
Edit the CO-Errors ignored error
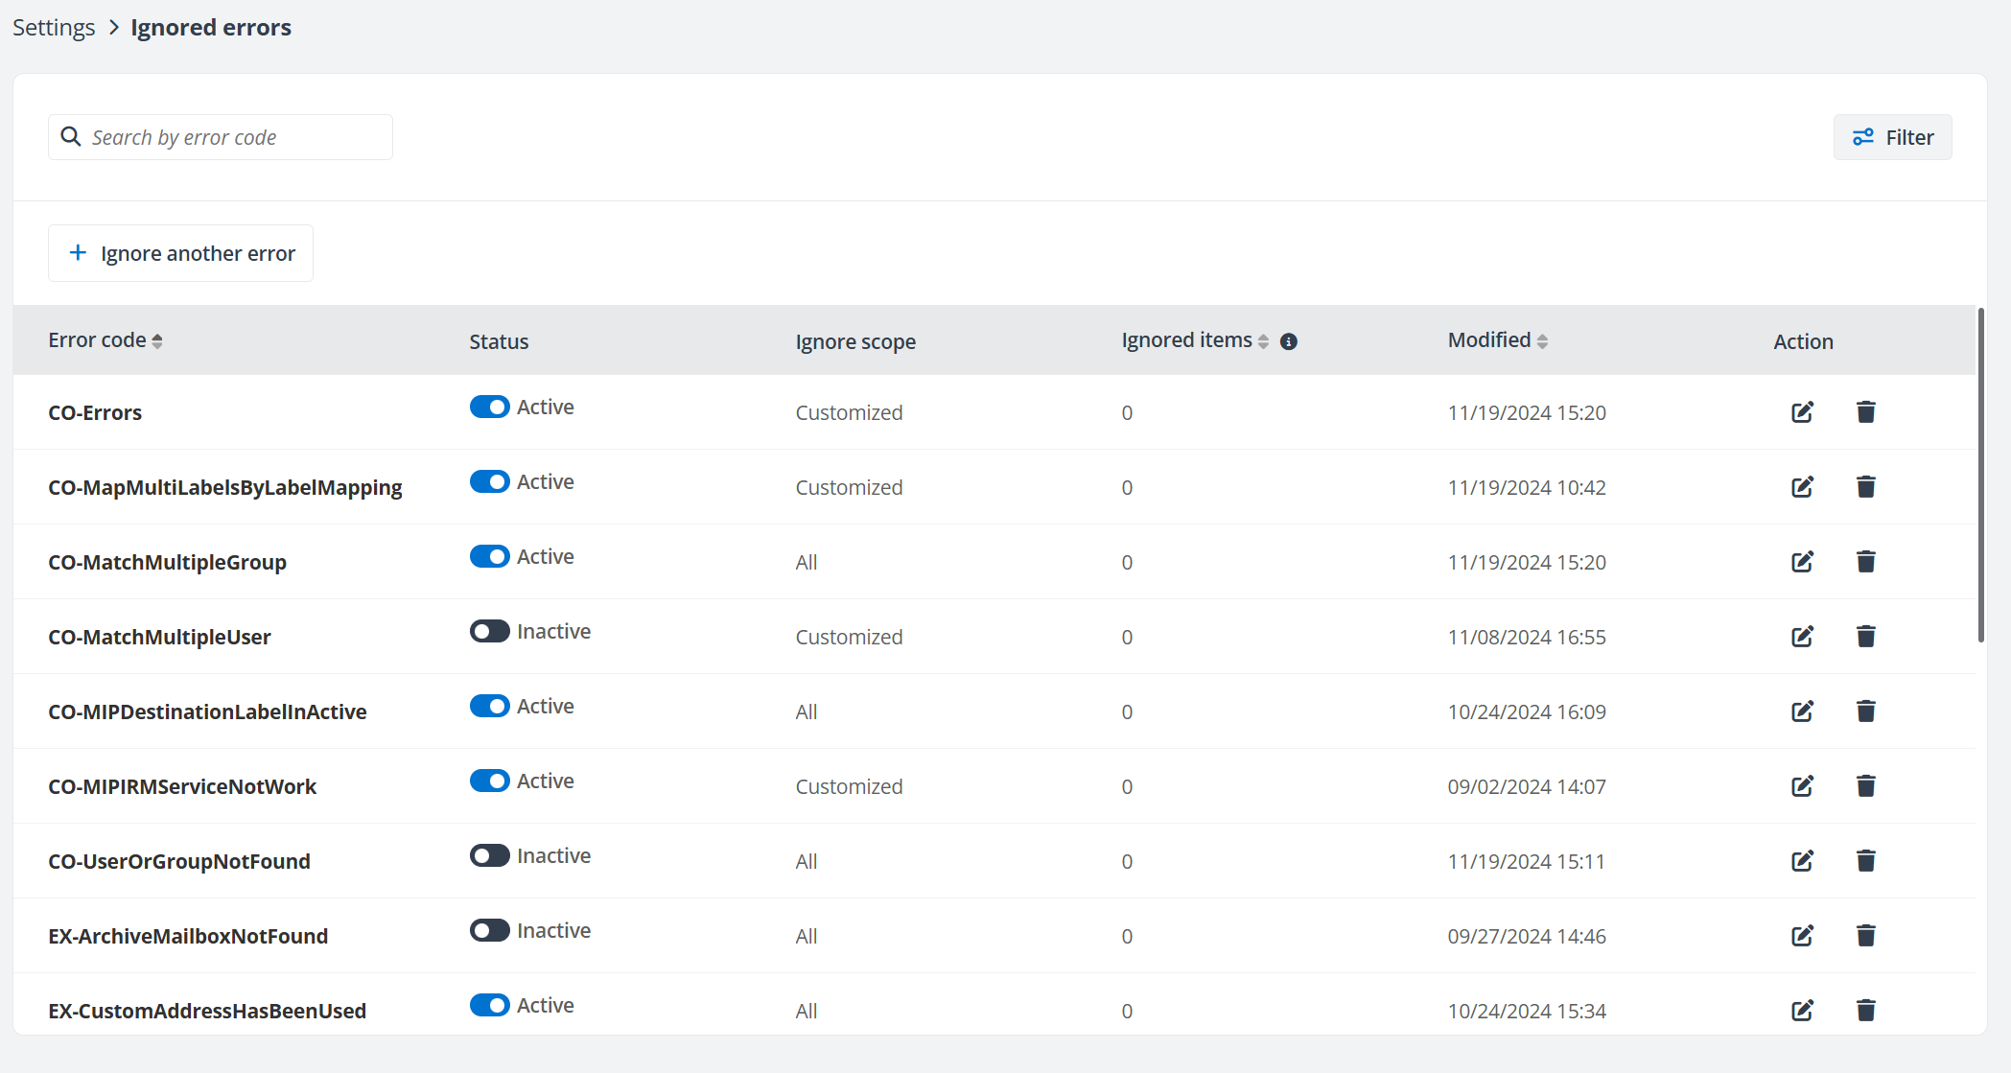click(1802, 412)
